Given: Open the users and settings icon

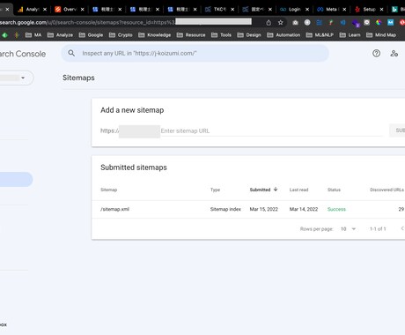Looking at the screenshot, I should coord(394,53).
